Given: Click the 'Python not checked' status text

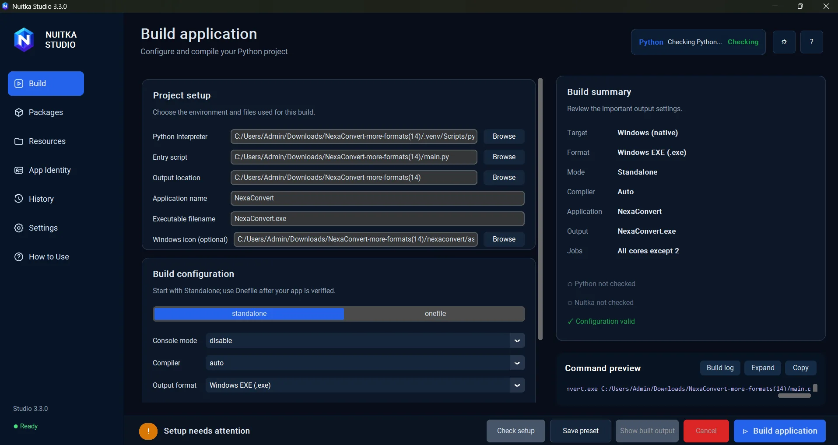Looking at the screenshot, I should pyautogui.click(x=605, y=284).
